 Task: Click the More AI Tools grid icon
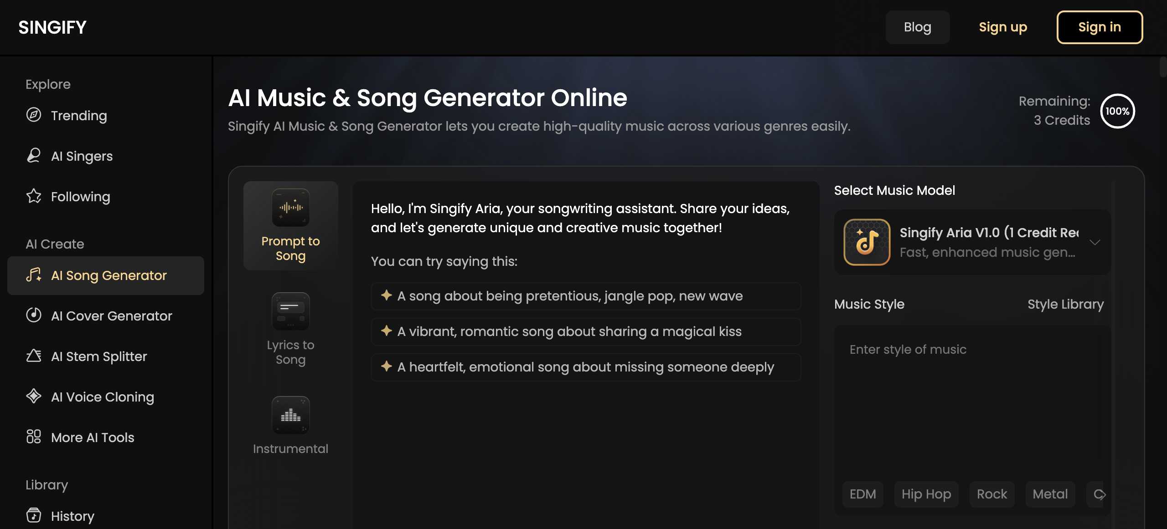tap(34, 437)
